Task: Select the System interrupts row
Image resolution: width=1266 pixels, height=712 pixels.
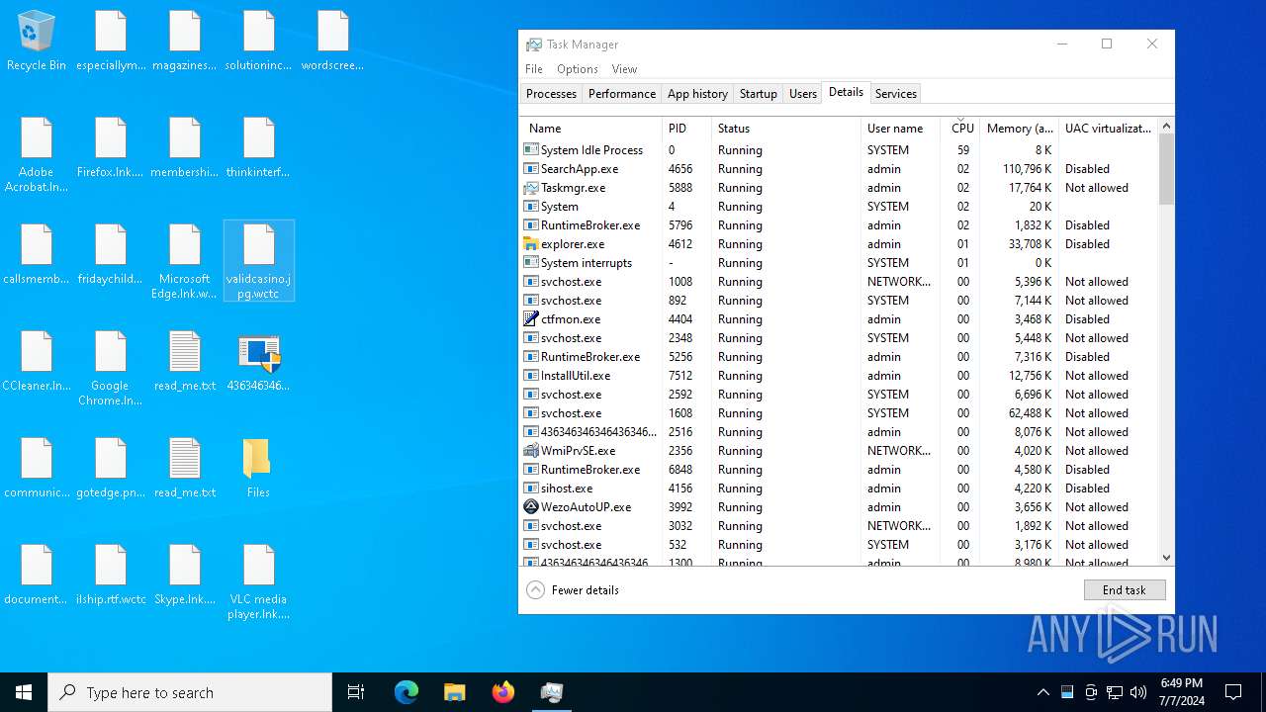Action: pos(839,263)
